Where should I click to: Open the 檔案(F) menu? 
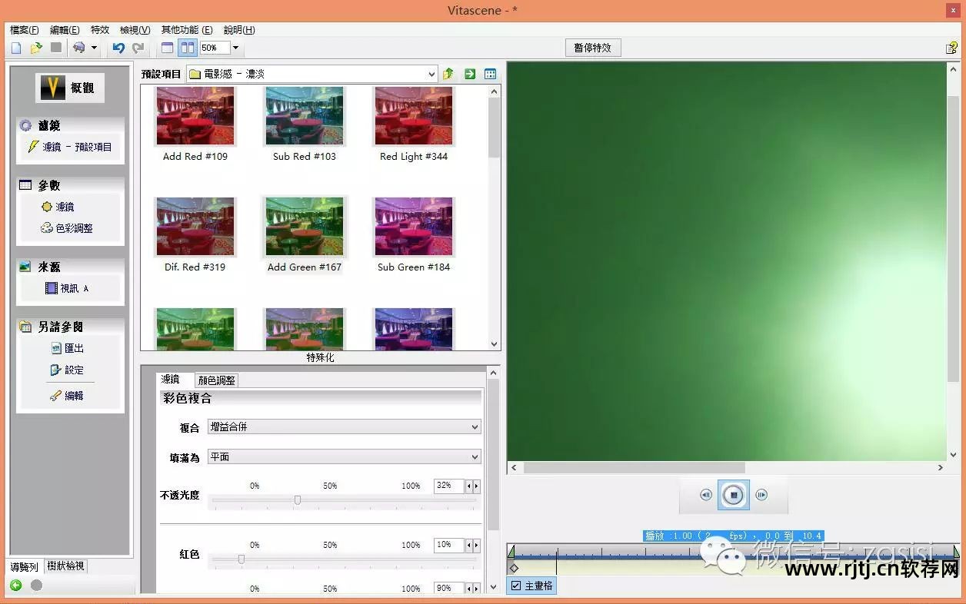click(25, 30)
